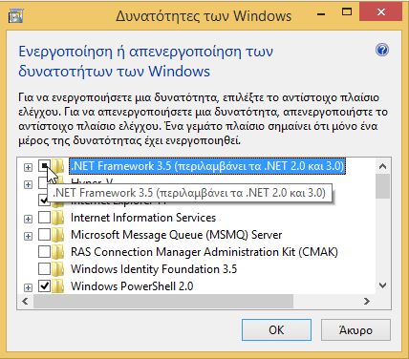Expand Internet Information Services node

pyautogui.click(x=28, y=219)
